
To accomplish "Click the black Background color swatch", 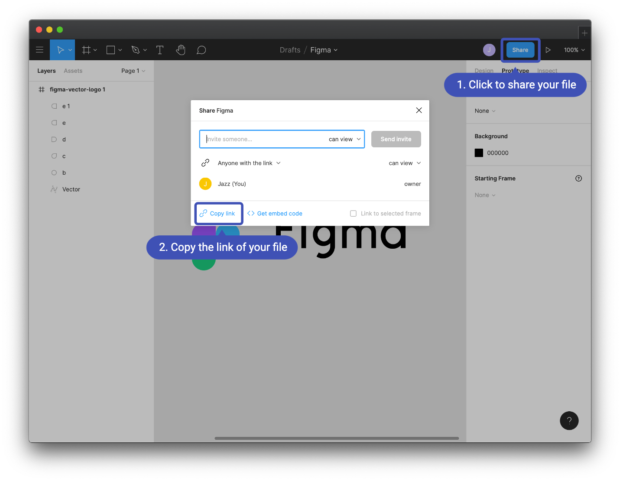I will (479, 153).
